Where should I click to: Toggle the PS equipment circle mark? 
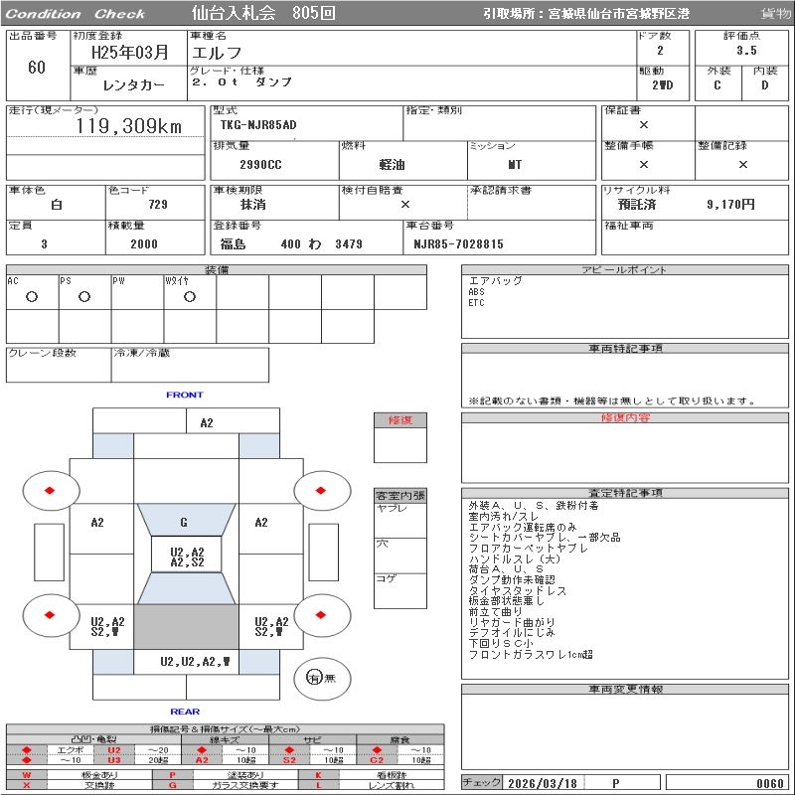point(84,296)
